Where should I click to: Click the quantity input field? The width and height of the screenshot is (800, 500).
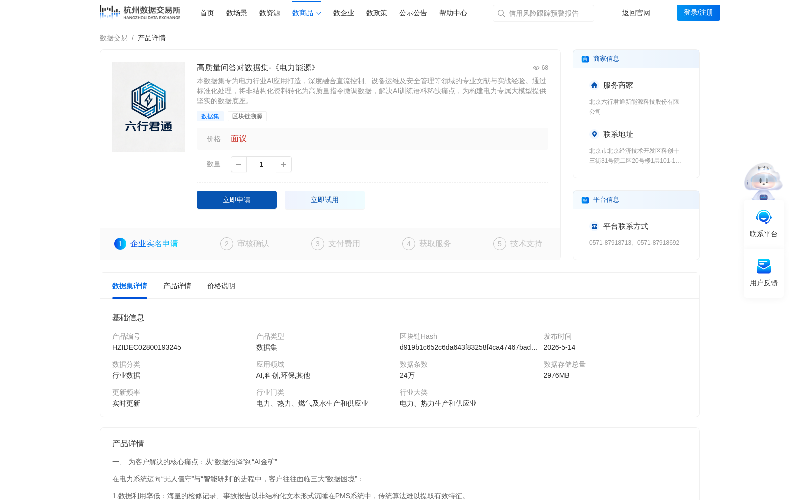pos(261,164)
